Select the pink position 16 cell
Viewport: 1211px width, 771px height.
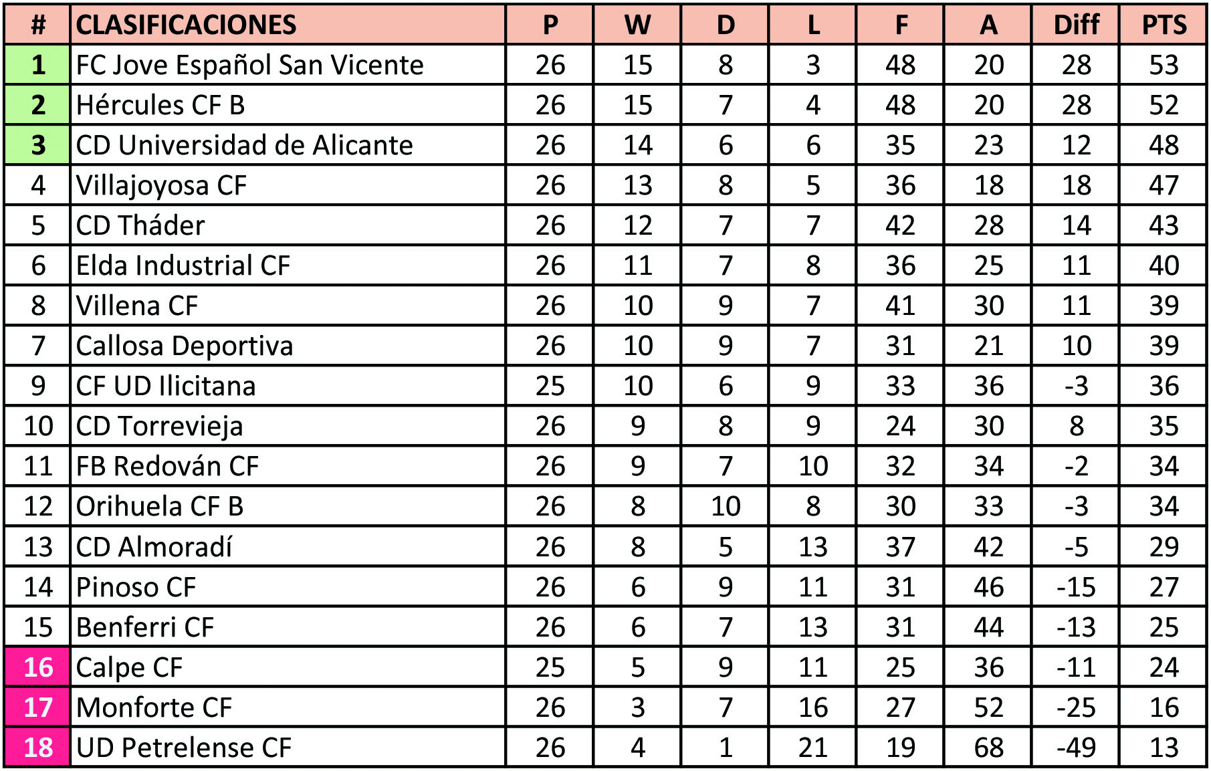[x=37, y=667]
